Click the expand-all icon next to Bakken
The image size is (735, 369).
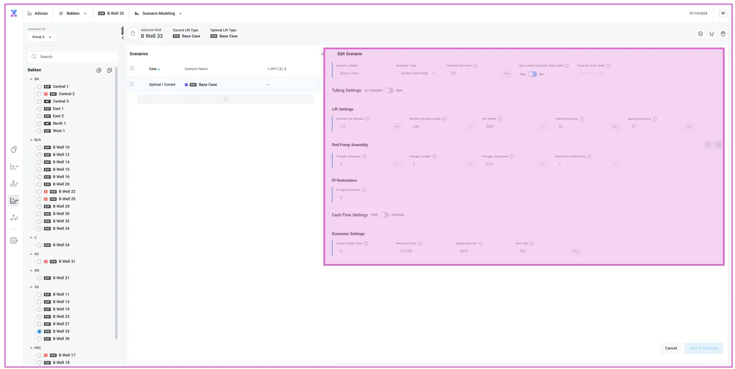point(99,70)
